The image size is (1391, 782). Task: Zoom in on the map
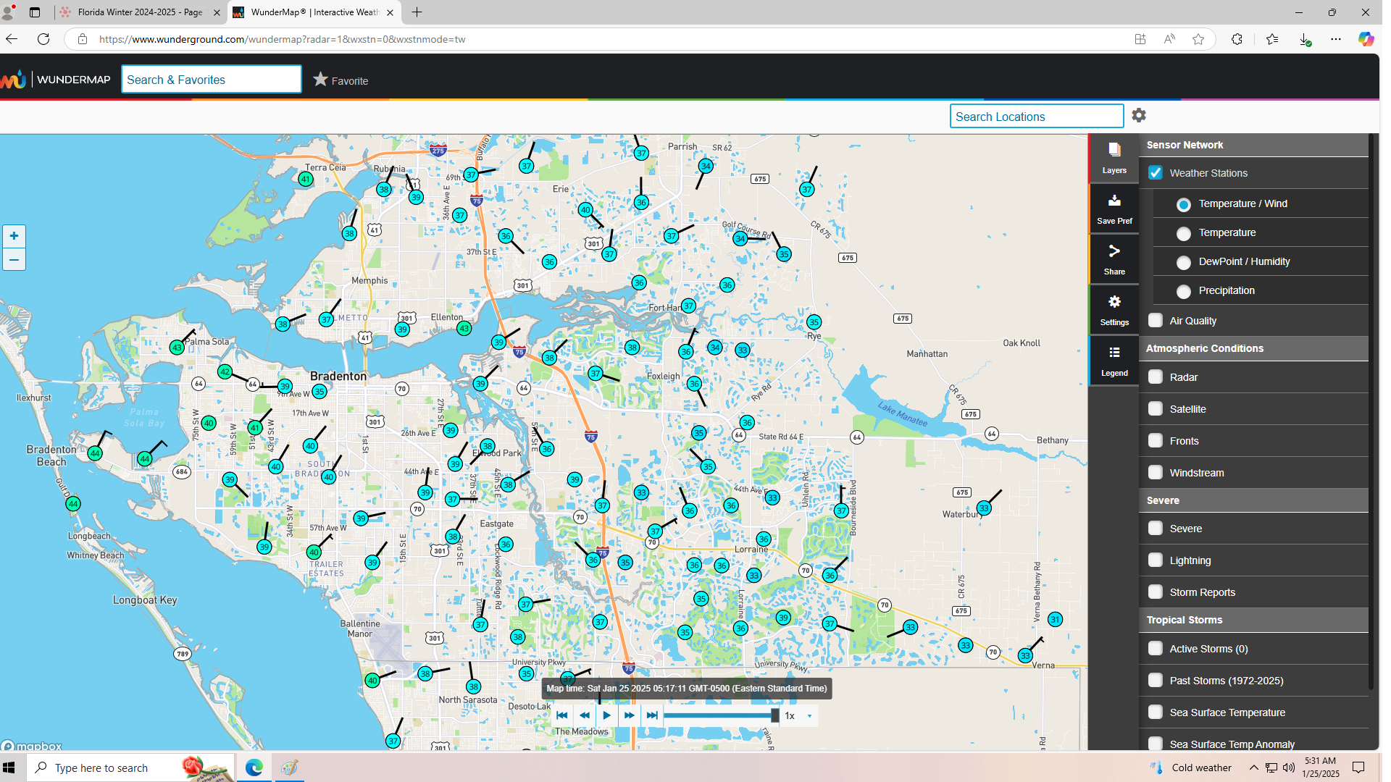[14, 236]
